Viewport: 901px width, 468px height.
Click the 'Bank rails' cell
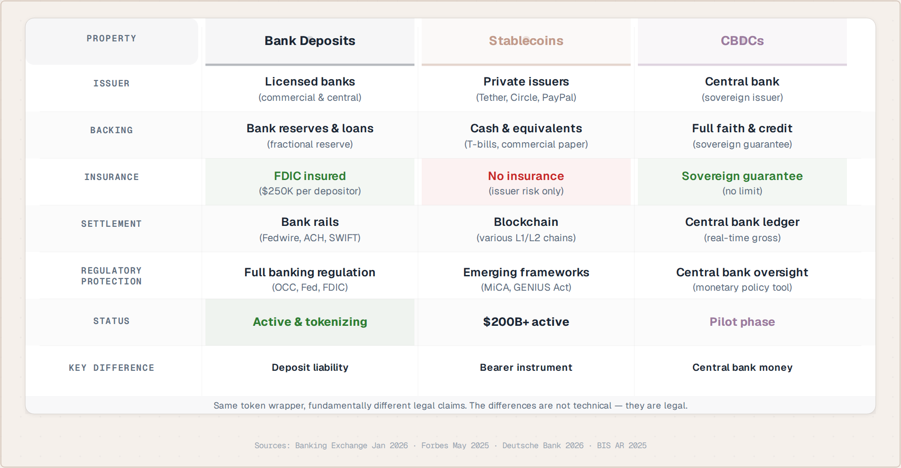click(x=310, y=222)
